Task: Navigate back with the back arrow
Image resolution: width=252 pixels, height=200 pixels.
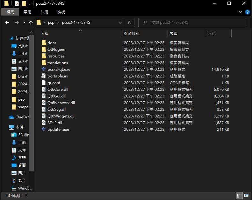Action: click(x=7, y=23)
